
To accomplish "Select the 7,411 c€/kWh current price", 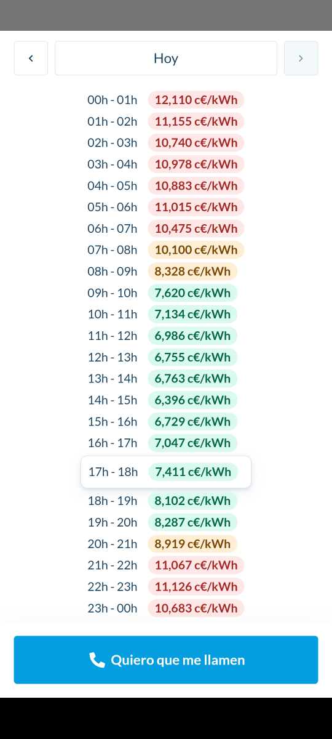I will coord(193,472).
